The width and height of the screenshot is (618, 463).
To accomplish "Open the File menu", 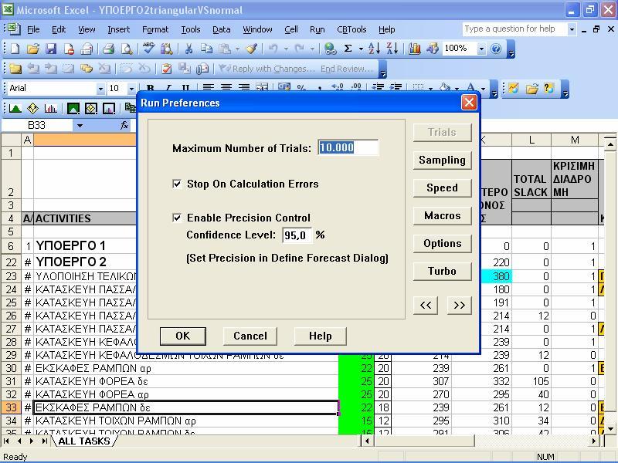I will 33,29.
